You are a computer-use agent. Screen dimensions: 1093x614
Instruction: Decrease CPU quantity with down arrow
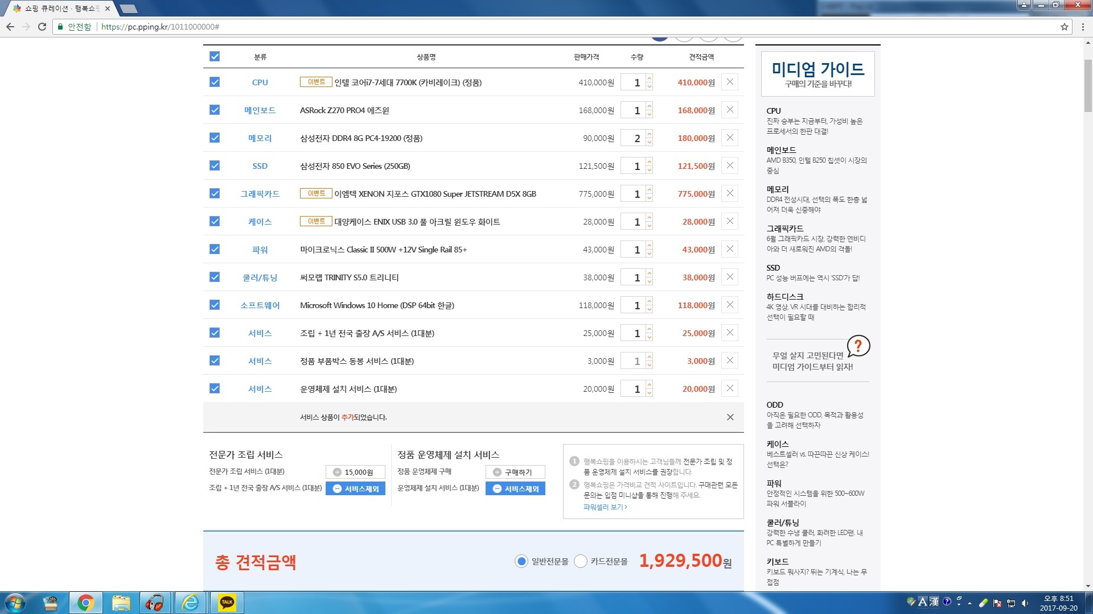click(650, 87)
